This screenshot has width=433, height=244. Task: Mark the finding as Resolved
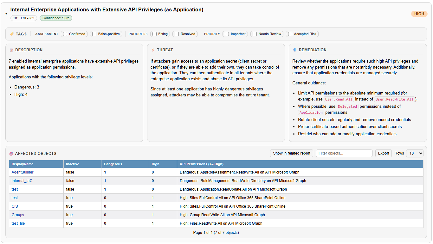(x=177, y=34)
